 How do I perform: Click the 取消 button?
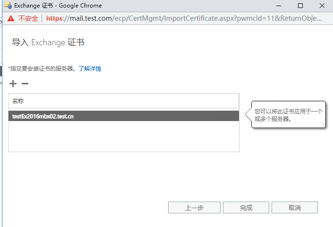click(x=295, y=208)
